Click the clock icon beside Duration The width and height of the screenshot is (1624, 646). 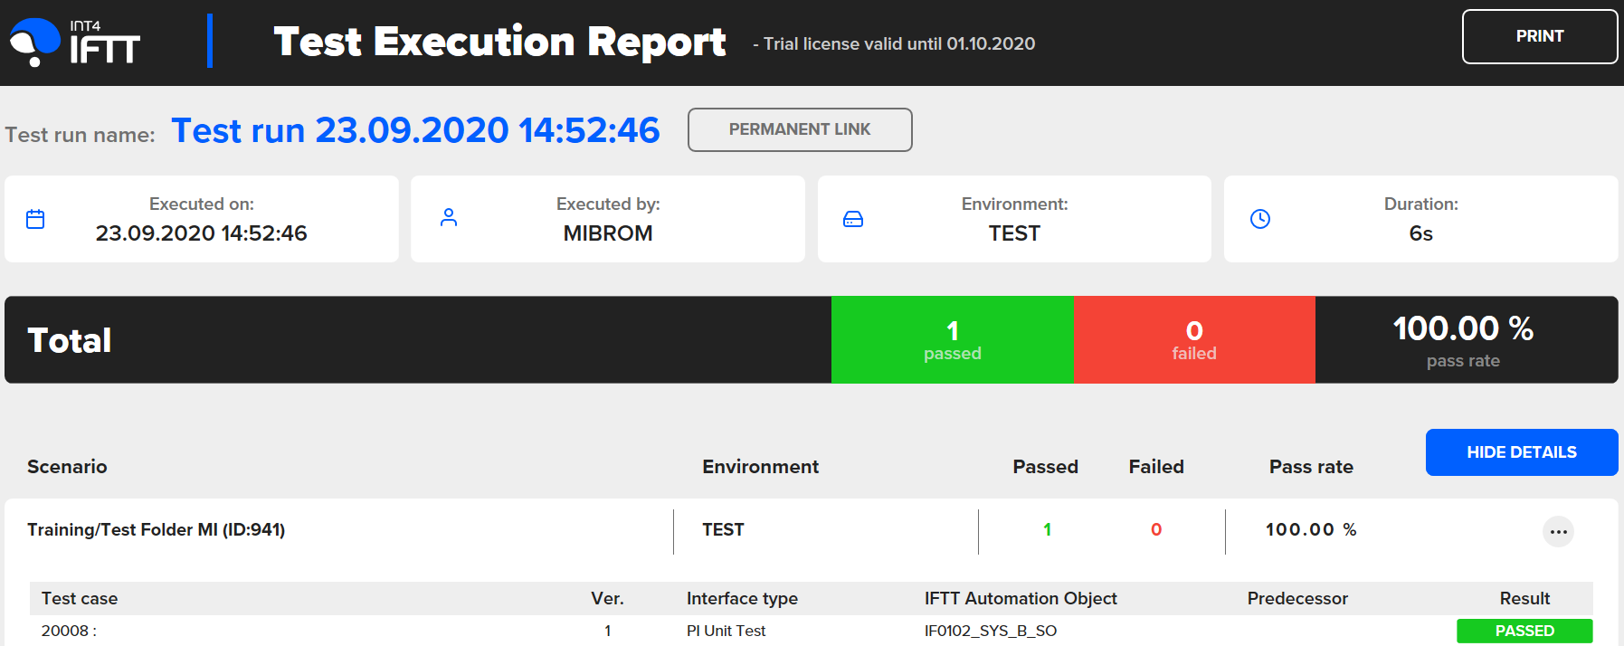point(1260,219)
